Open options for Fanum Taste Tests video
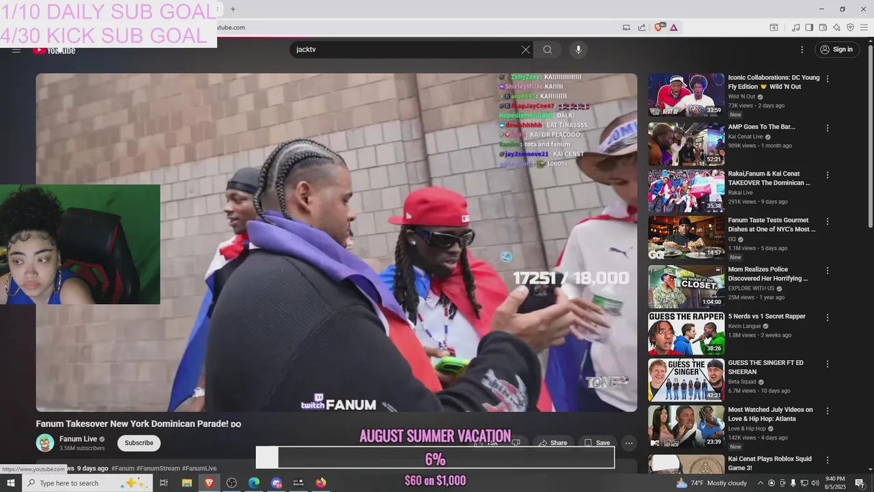The width and height of the screenshot is (874, 492). [828, 221]
